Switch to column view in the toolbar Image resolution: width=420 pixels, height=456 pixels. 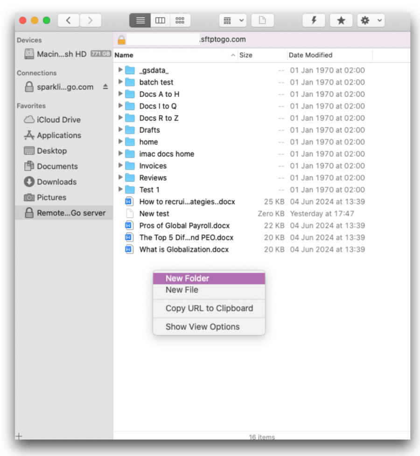161,20
